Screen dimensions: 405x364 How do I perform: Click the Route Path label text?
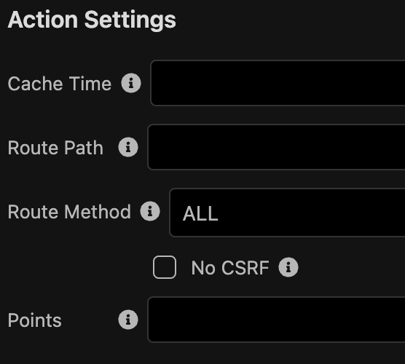click(x=55, y=148)
